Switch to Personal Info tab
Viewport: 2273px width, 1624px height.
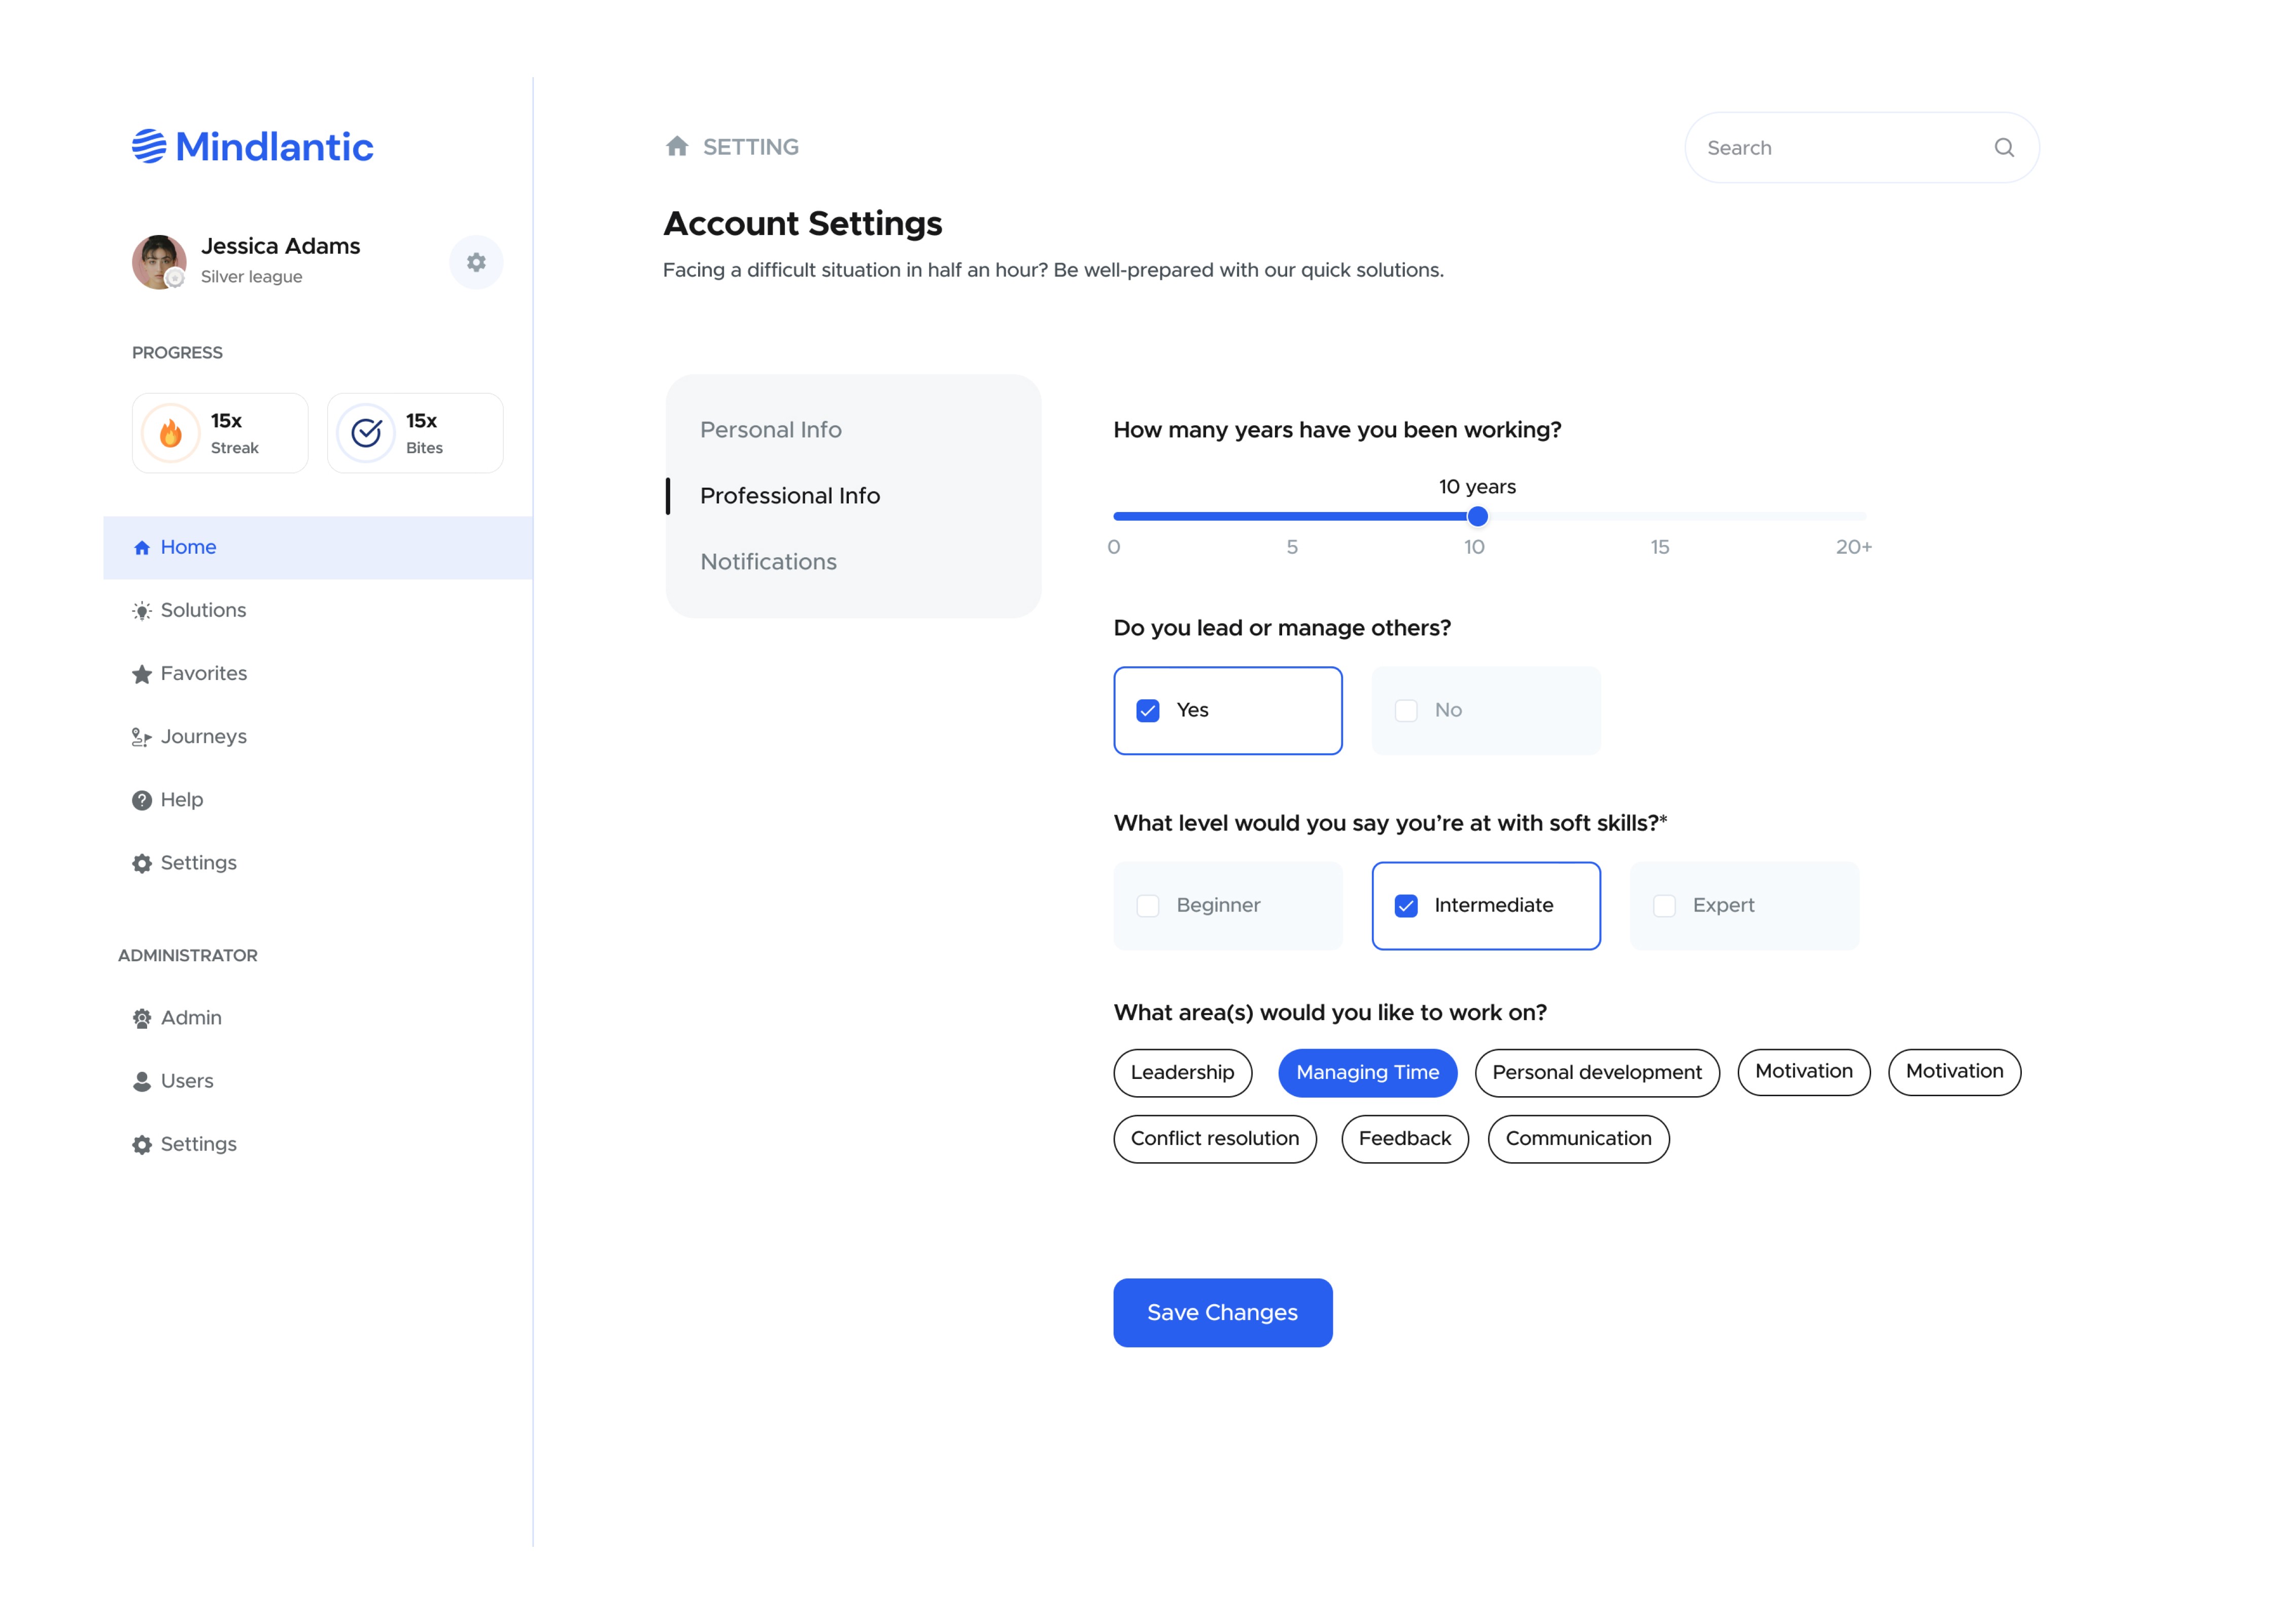tap(770, 430)
